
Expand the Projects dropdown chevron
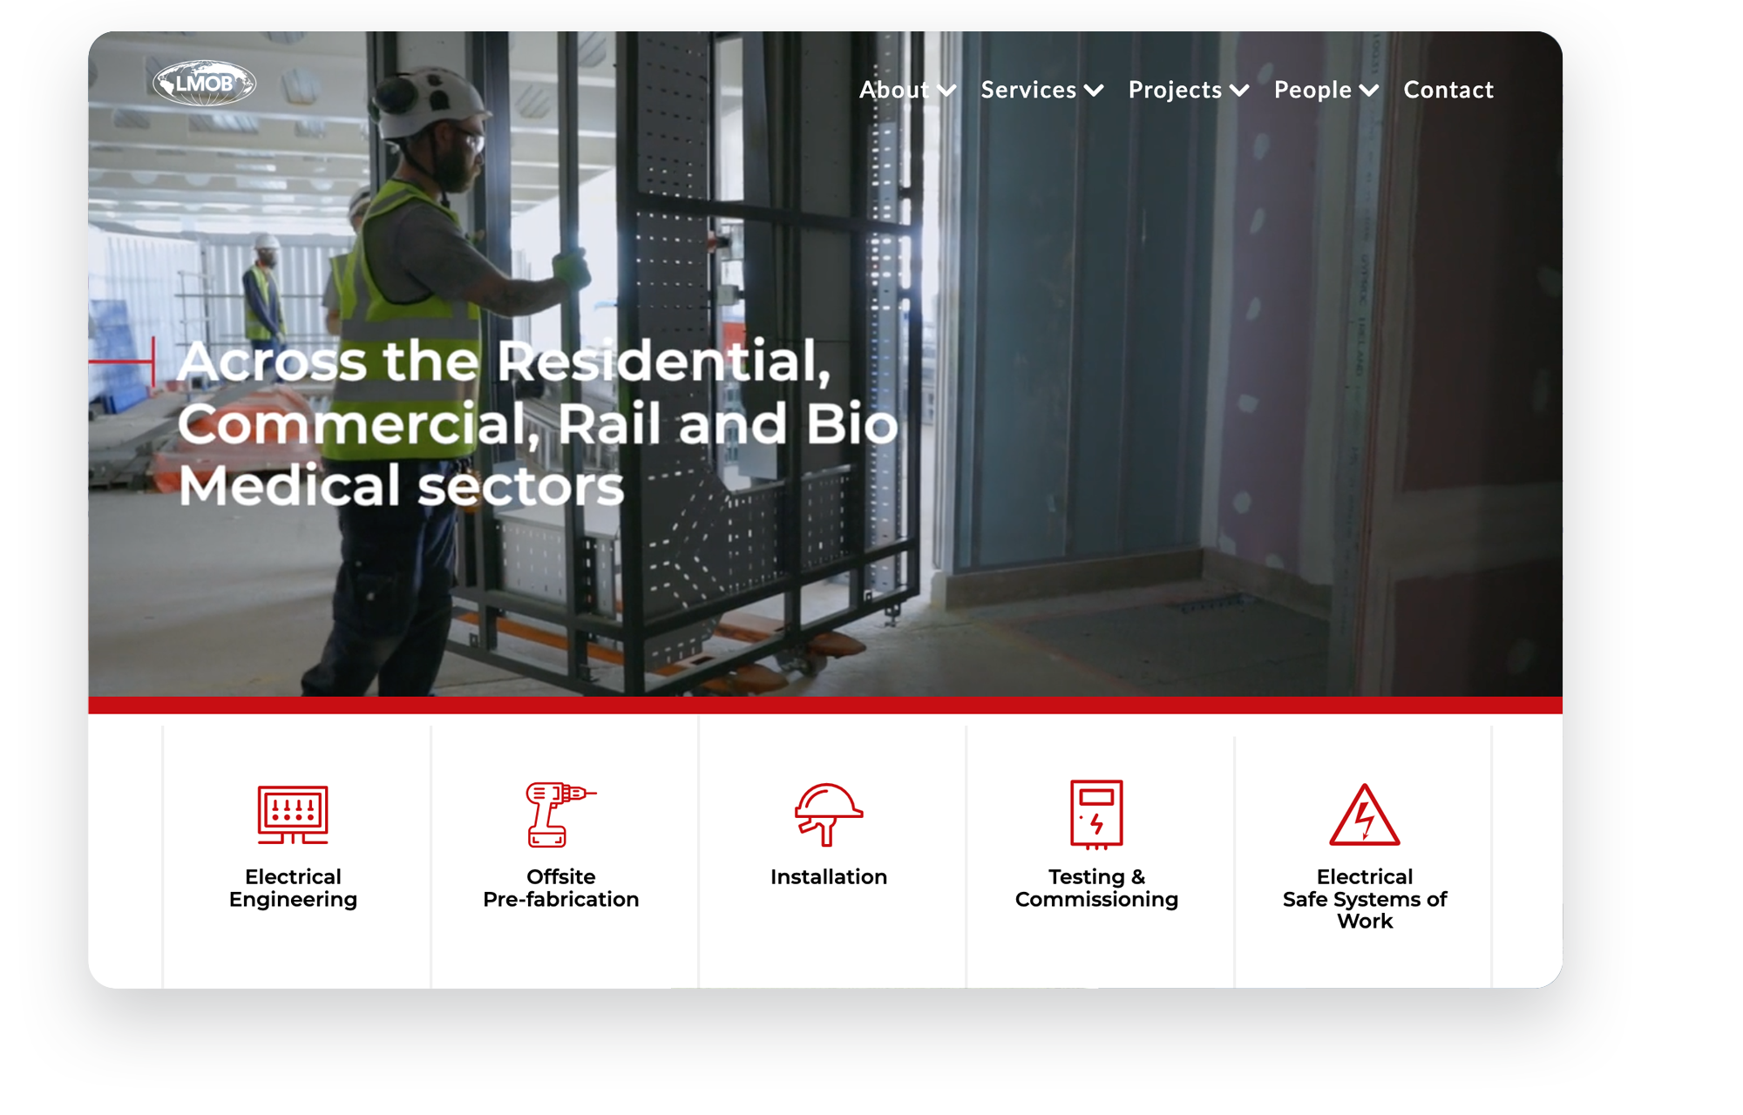[1239, 91]
